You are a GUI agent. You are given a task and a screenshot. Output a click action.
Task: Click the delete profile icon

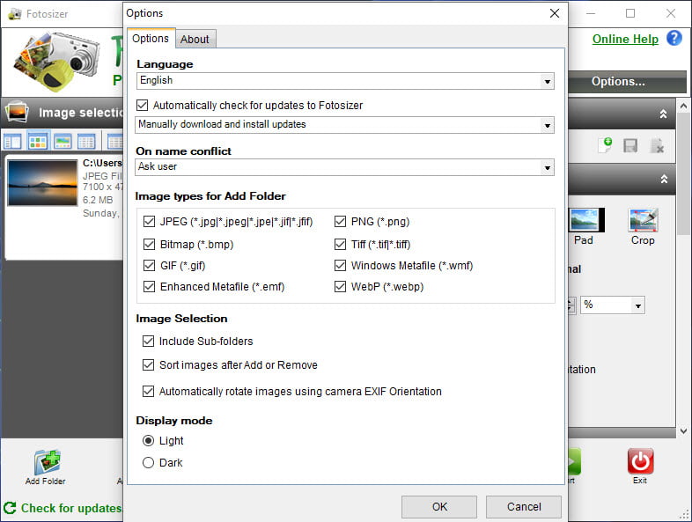click(x=657, y=145)
